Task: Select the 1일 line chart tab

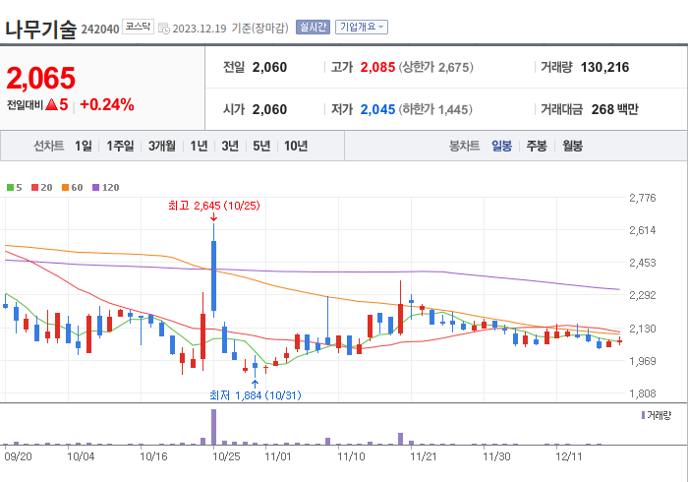Action: 84,146
